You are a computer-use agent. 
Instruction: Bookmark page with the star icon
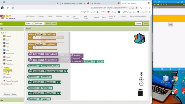(13, 8)
